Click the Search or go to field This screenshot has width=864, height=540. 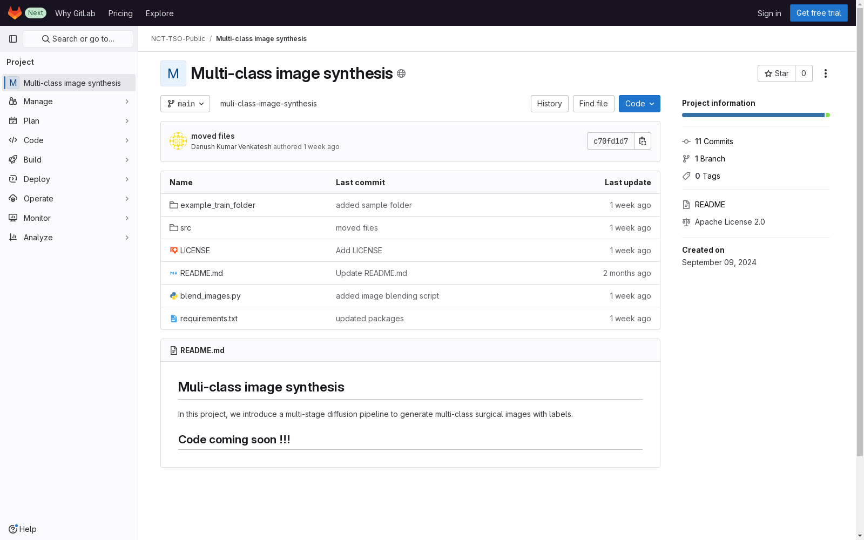[78, 39]
